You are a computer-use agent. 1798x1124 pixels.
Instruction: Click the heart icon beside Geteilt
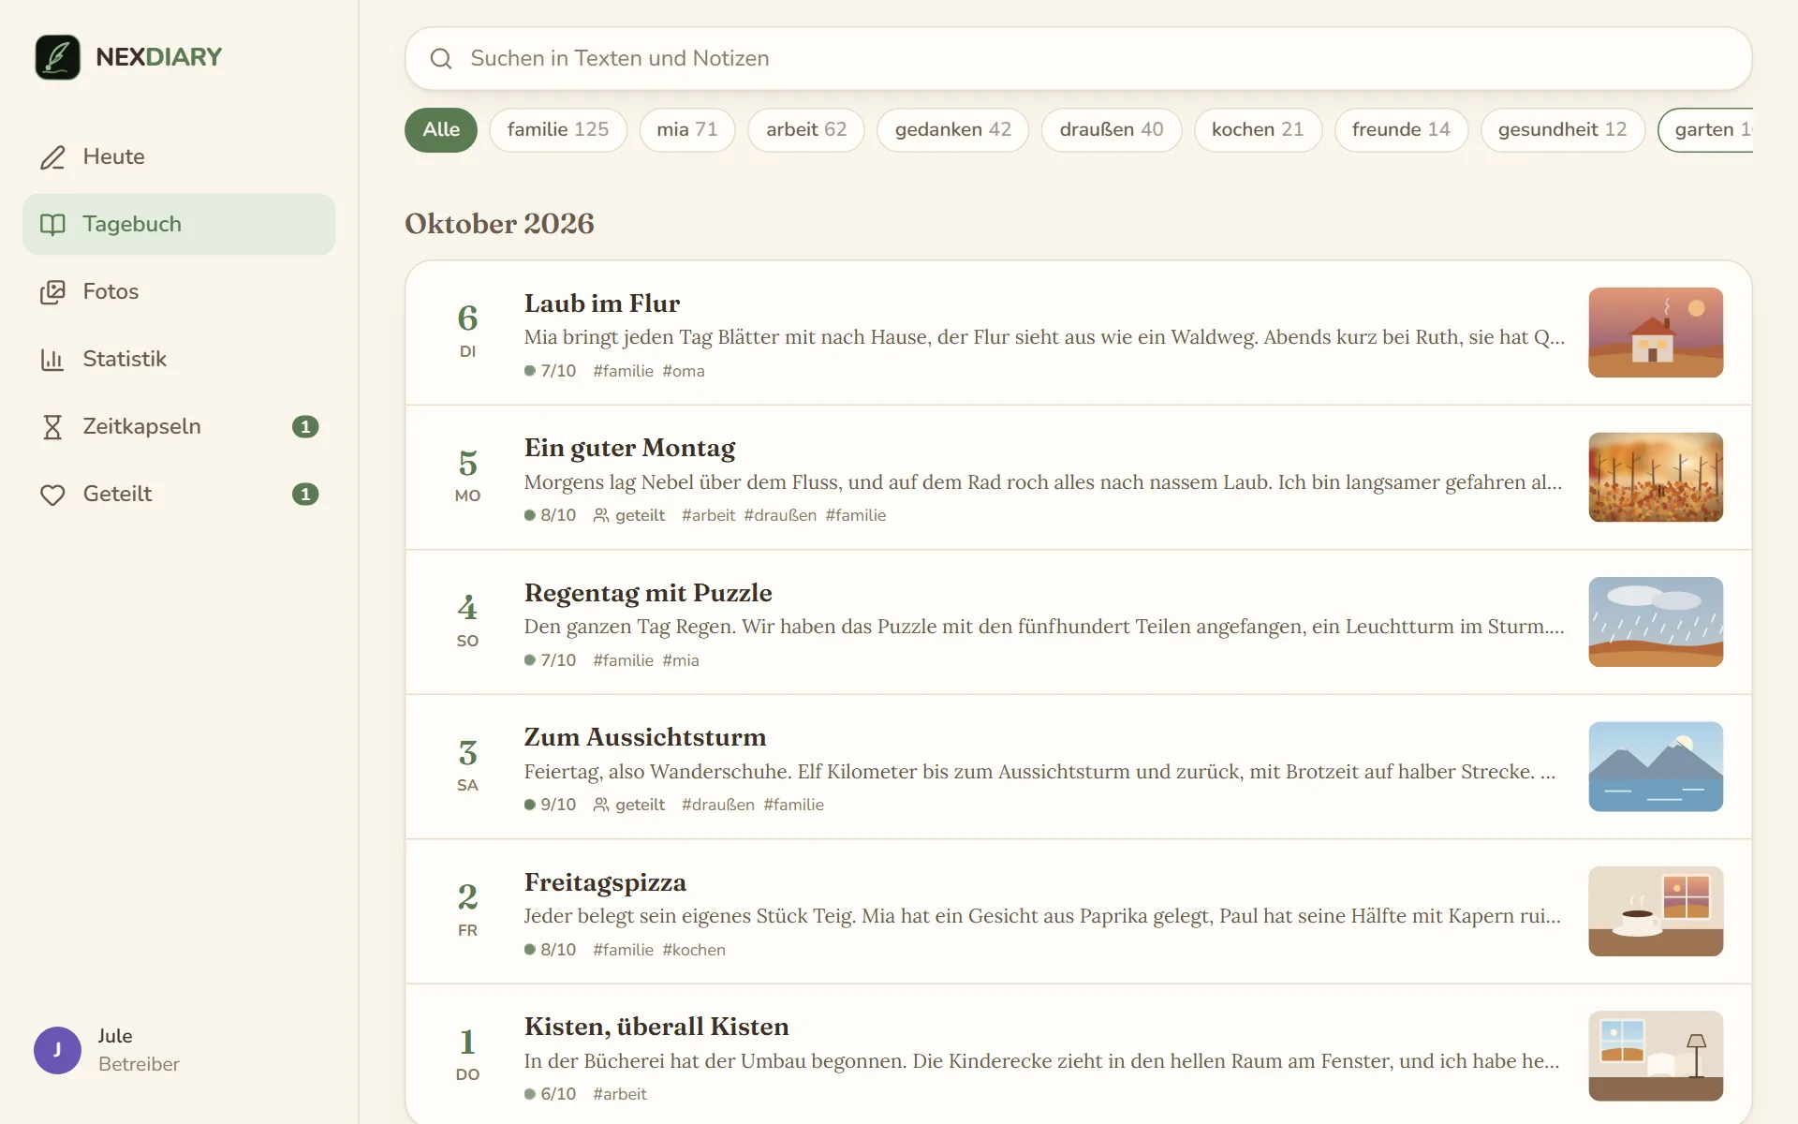tap(52, 495)
